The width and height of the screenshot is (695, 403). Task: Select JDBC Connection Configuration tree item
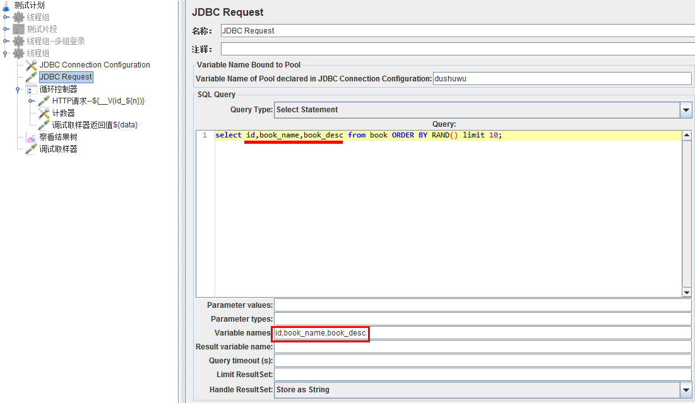click(x=95, y=65)
